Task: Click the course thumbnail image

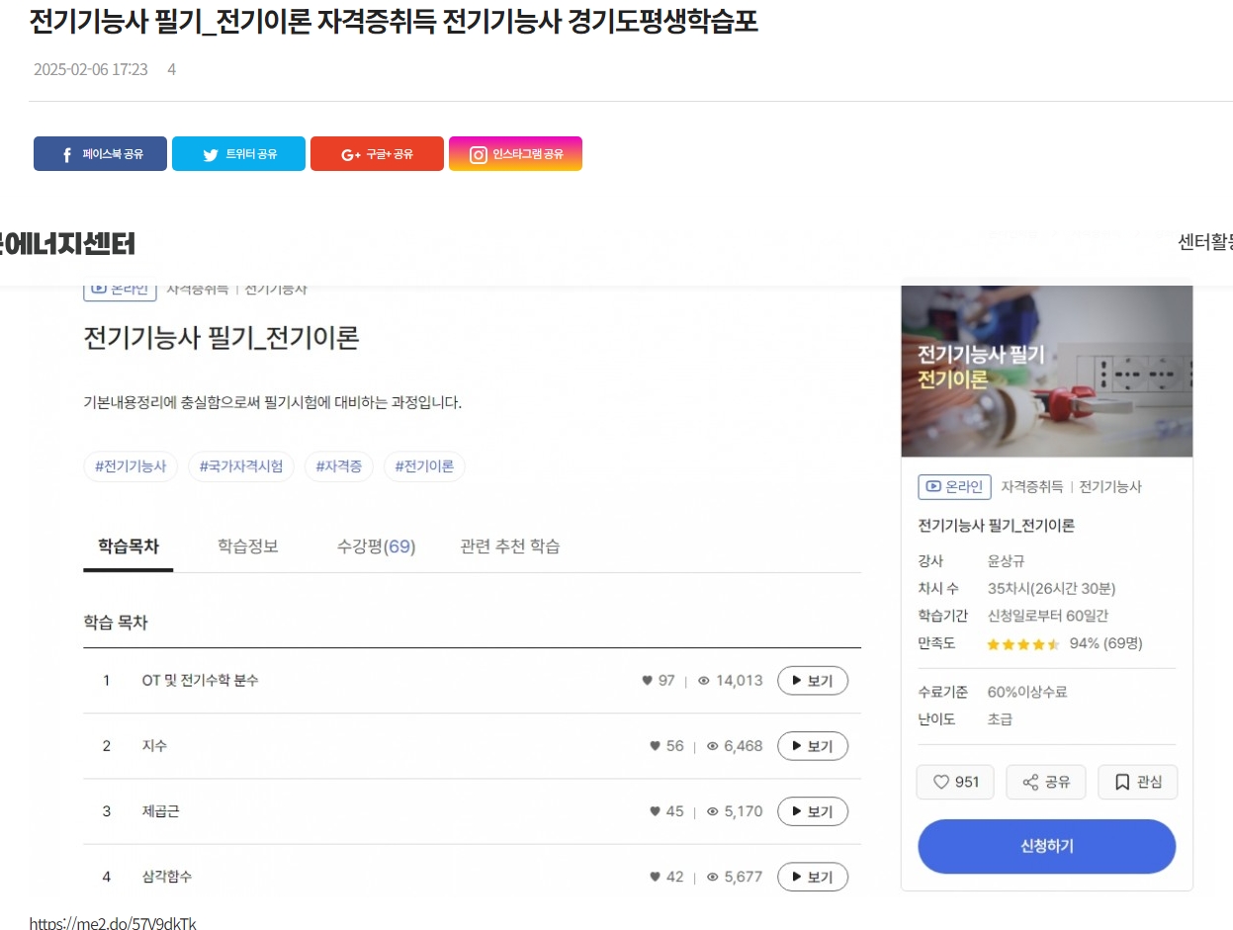Action: tap(1046, 372)
